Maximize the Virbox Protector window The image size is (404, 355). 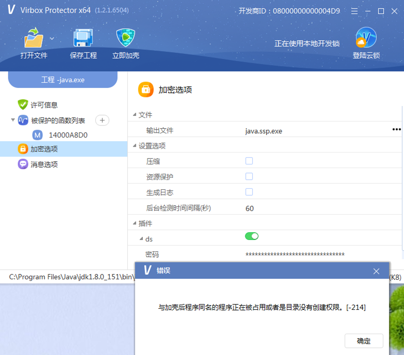tap(381, 11)
